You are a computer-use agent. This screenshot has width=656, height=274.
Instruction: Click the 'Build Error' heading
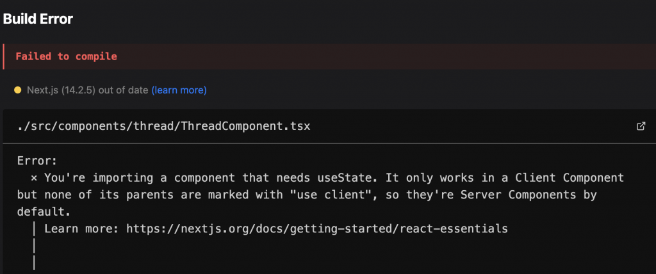coord(38,19)
